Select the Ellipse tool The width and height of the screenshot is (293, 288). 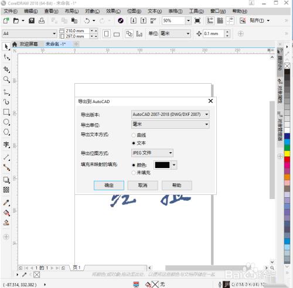[x=6, y=122]
